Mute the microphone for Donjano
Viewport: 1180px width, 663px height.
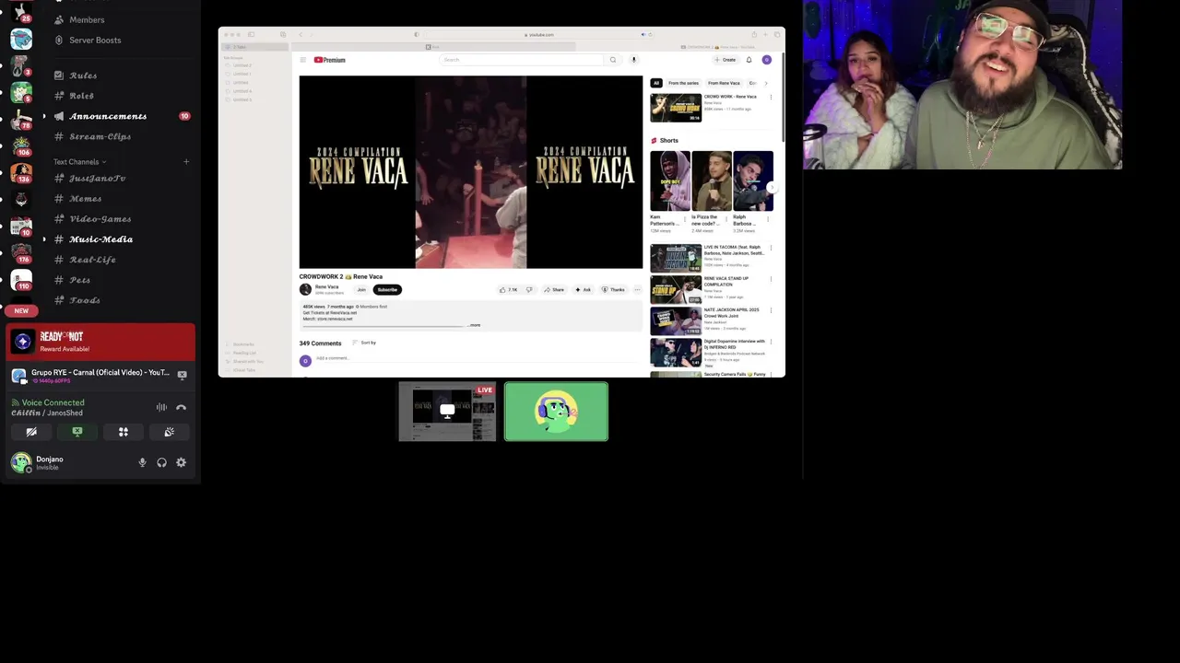pyautogui.click(x=142, y=462)
